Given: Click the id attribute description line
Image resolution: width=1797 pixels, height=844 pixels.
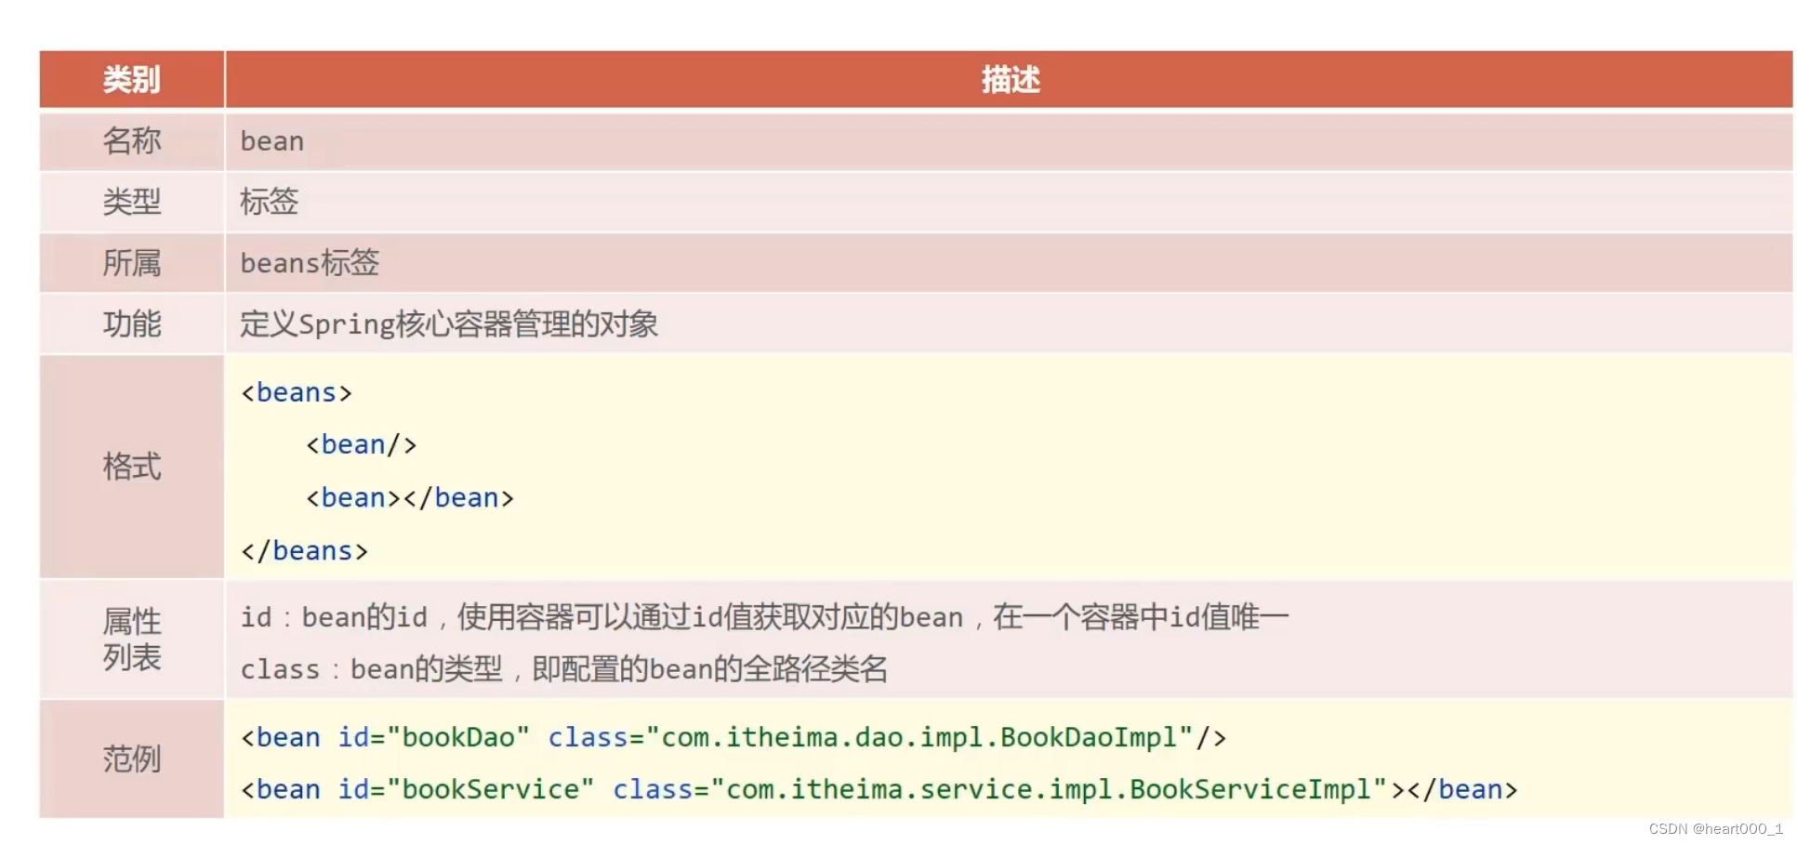Looking at the screenshot, I should pyautogui.click(x=764, y=616).
